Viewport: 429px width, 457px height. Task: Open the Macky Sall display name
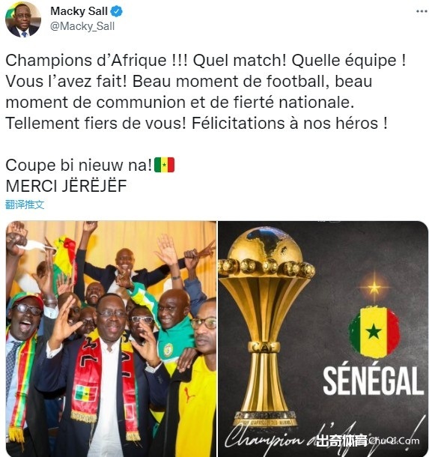pyautogui.click(x=79, y=11)
